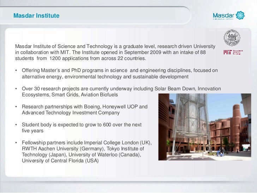The image size is (257, 193).
Task: Click the "Masdar Institute" slide title
Action: coord(36,16)
